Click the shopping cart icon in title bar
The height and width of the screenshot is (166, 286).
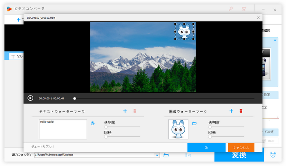[244, 8]
